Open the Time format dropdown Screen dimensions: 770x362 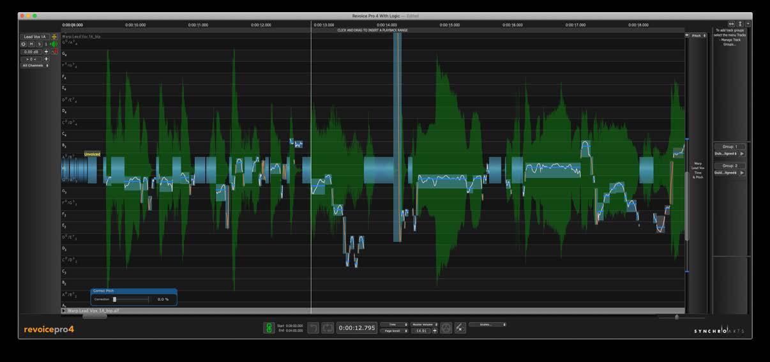394,324
